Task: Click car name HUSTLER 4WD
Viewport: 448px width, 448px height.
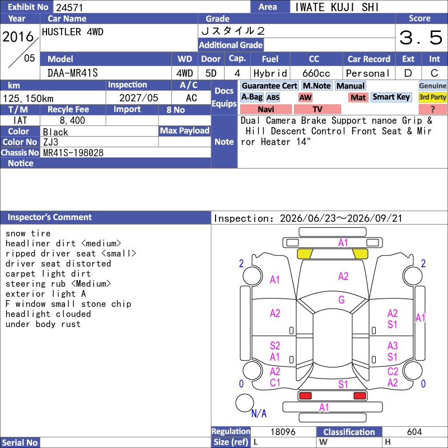Action: coord(73,32)
